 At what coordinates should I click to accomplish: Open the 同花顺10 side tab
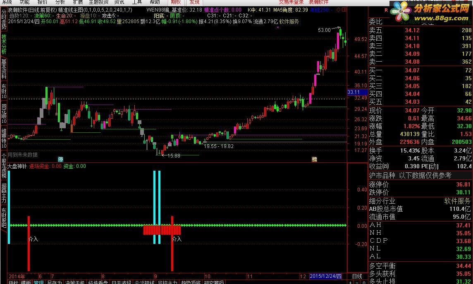[x=4, y=114]
